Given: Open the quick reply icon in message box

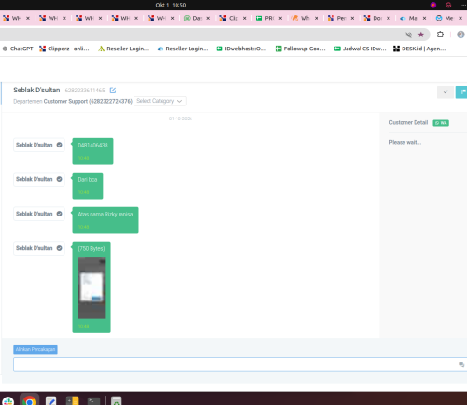Looking at the screenshot, I should (x=461, y=364).
